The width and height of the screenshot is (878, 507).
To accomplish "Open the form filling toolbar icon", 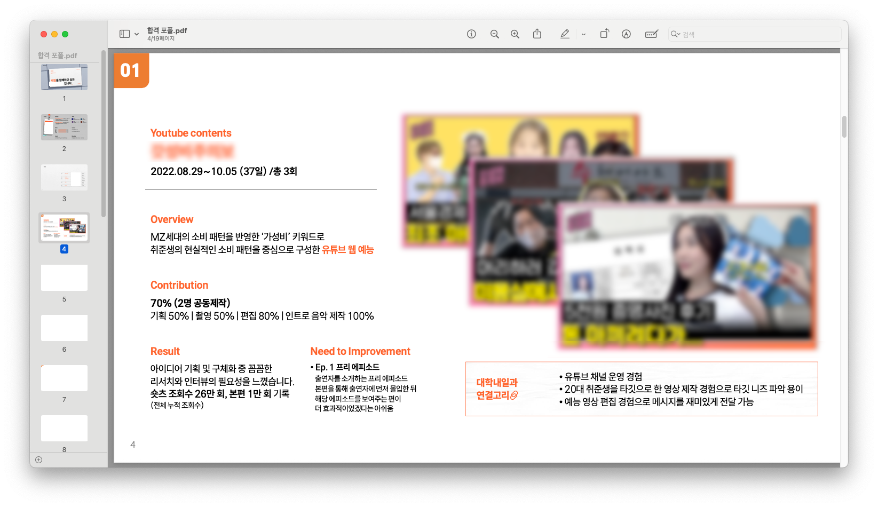I will coord(651,34).
